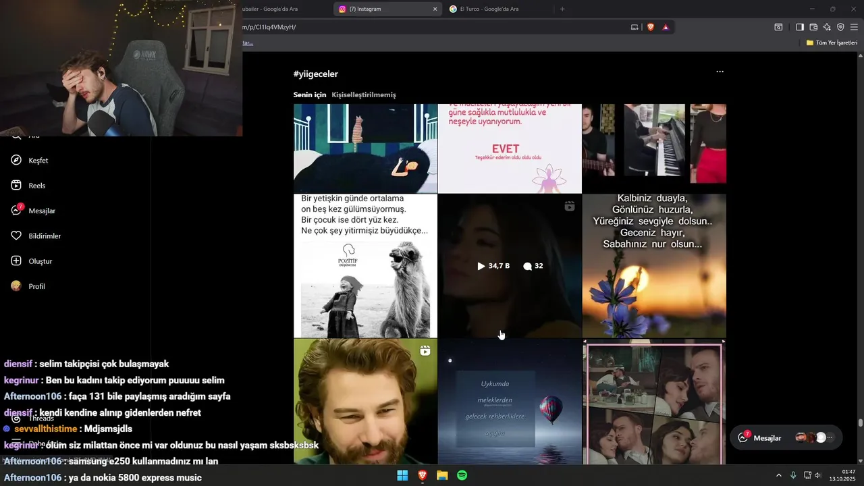
Task: Open Mesajlar with 7 unread badge in sidebar
Action: pyautogui.click(x=33, y=211)
